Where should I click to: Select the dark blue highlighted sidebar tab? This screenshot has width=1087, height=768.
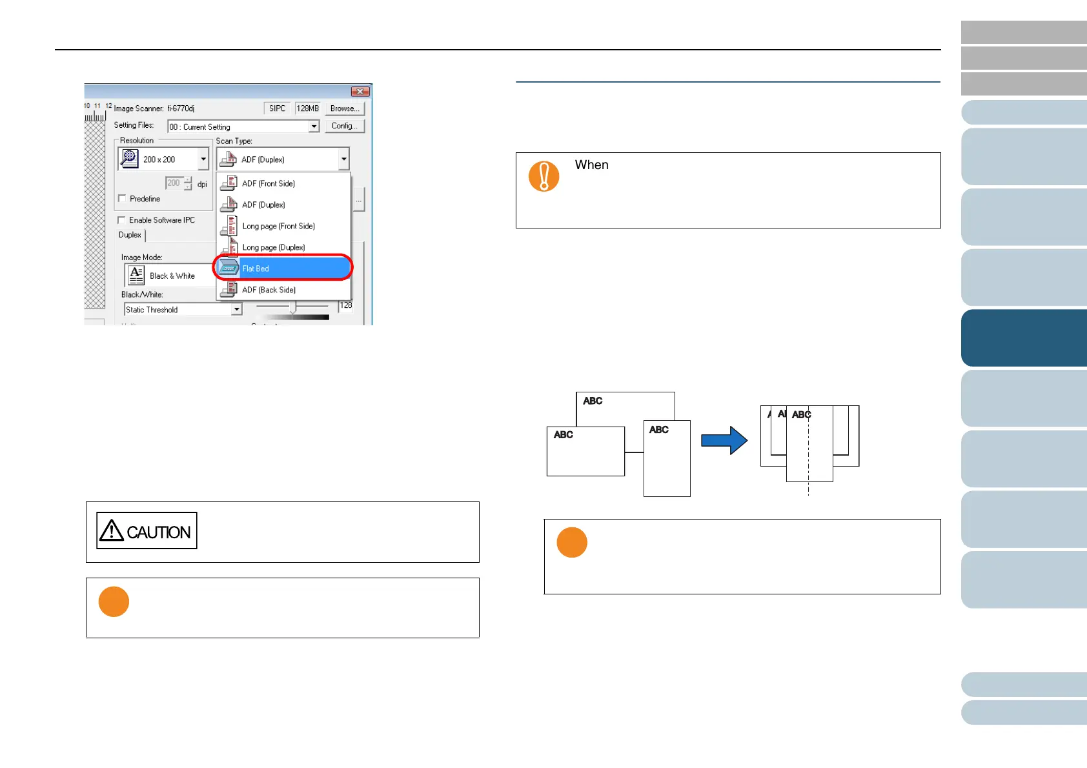point(1024,338)
